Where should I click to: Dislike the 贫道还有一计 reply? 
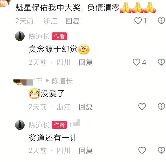tap(161, 150)
